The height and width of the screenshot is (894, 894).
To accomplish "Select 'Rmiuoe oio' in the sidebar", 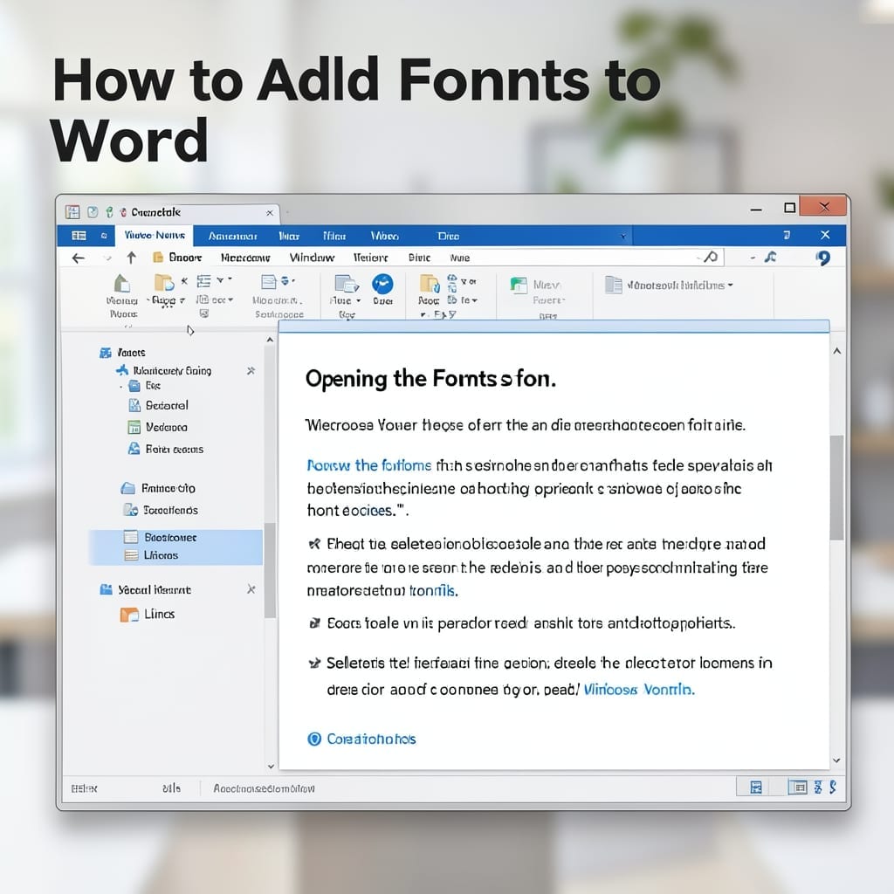I will (x=158, y=489).
